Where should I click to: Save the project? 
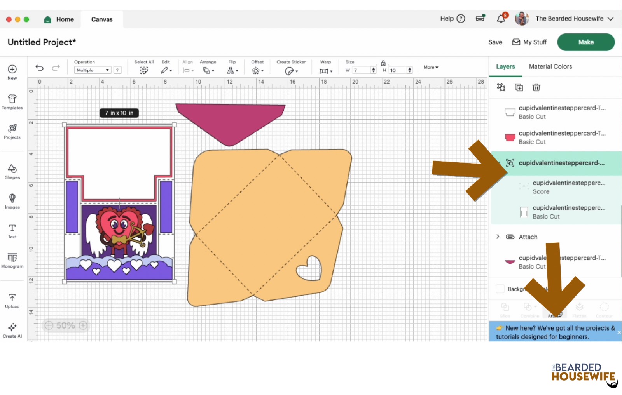(495, 42)
